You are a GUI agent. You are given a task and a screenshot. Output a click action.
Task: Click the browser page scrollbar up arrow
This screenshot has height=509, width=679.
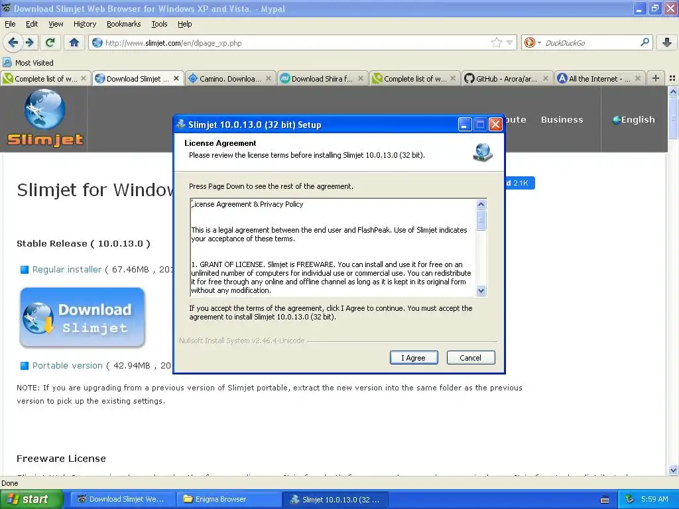point(673,91)
